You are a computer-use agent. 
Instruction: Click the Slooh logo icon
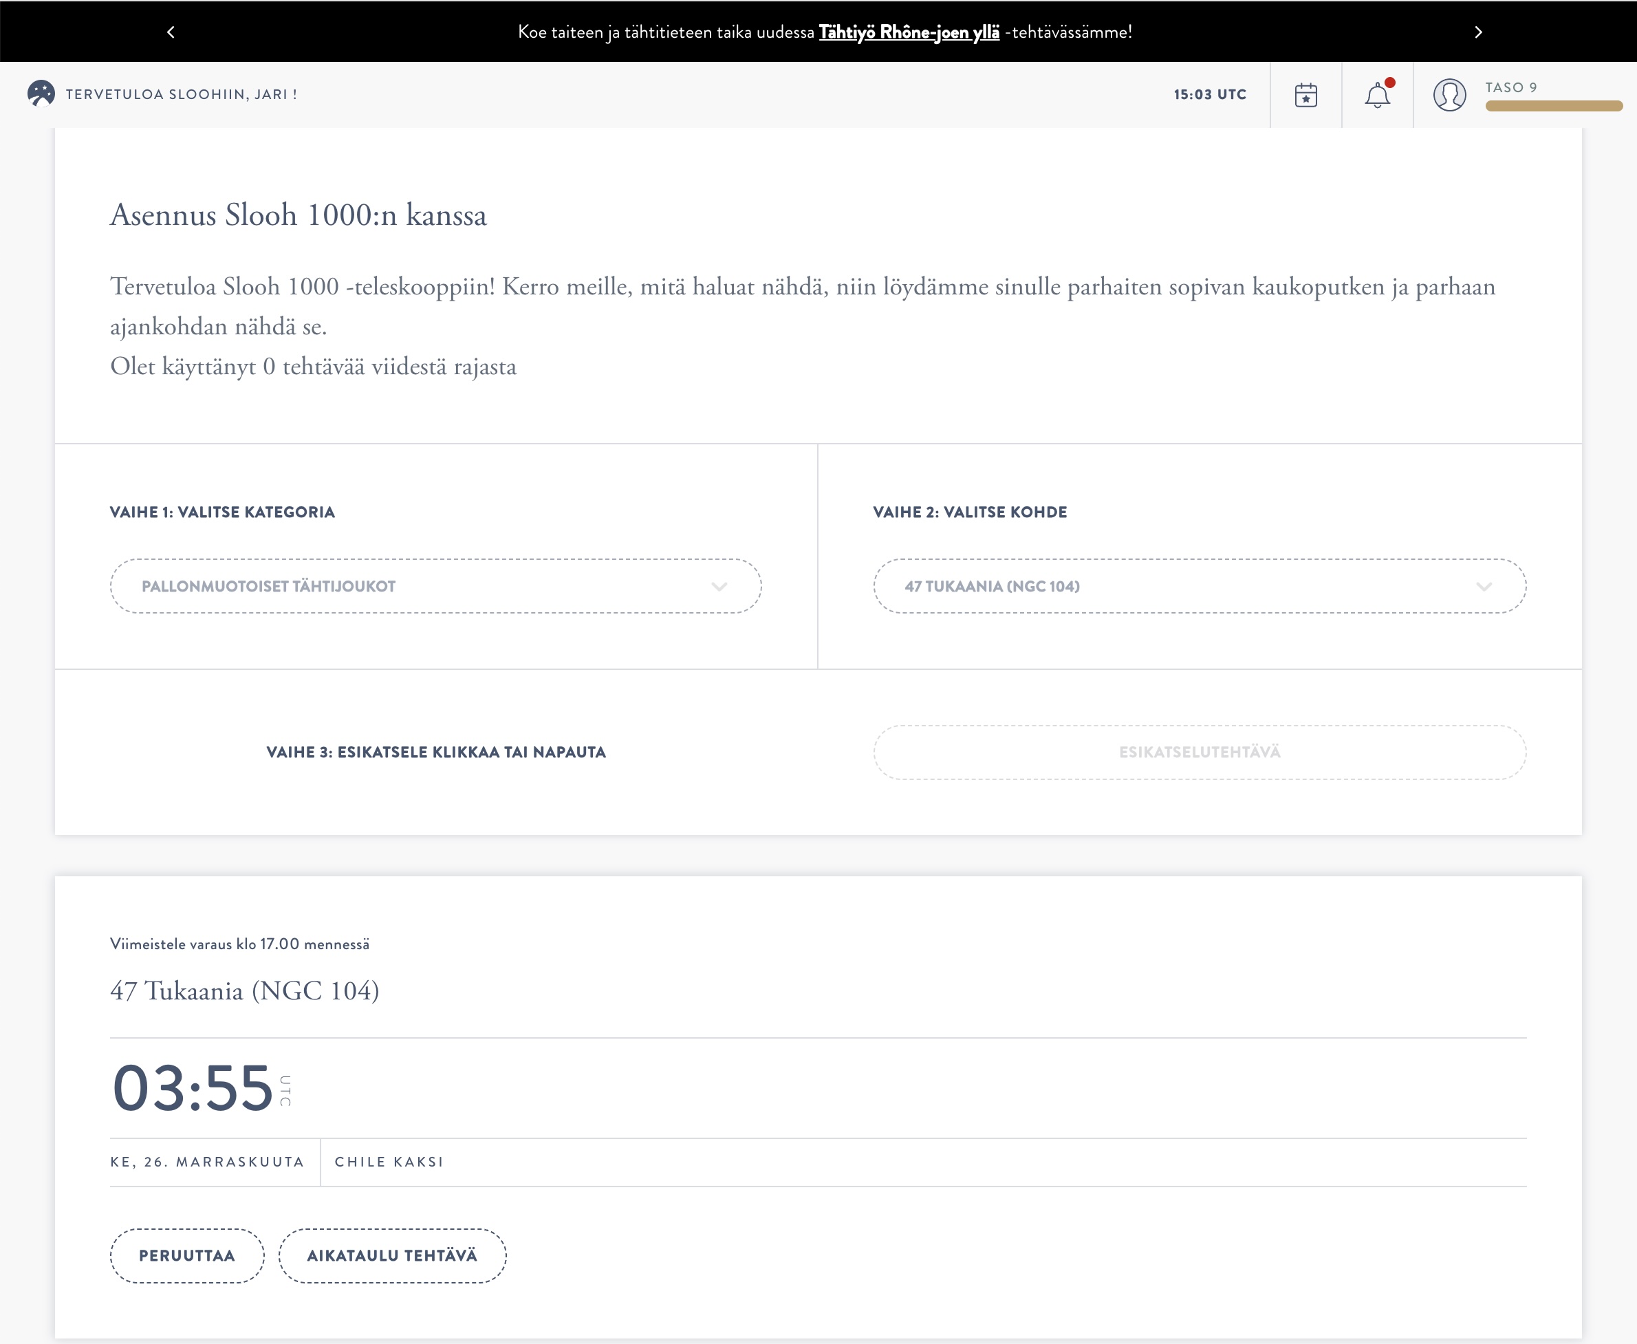(41, 94)
